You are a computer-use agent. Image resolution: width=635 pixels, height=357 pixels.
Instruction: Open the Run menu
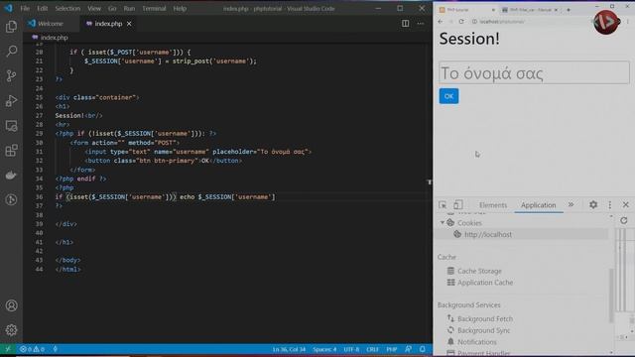click(129, 8)
